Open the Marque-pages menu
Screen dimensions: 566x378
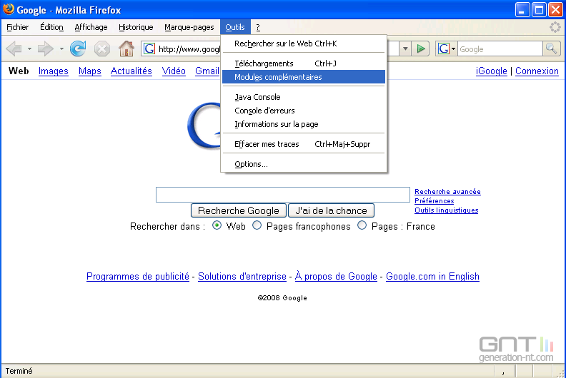click(x=189, y=27)
